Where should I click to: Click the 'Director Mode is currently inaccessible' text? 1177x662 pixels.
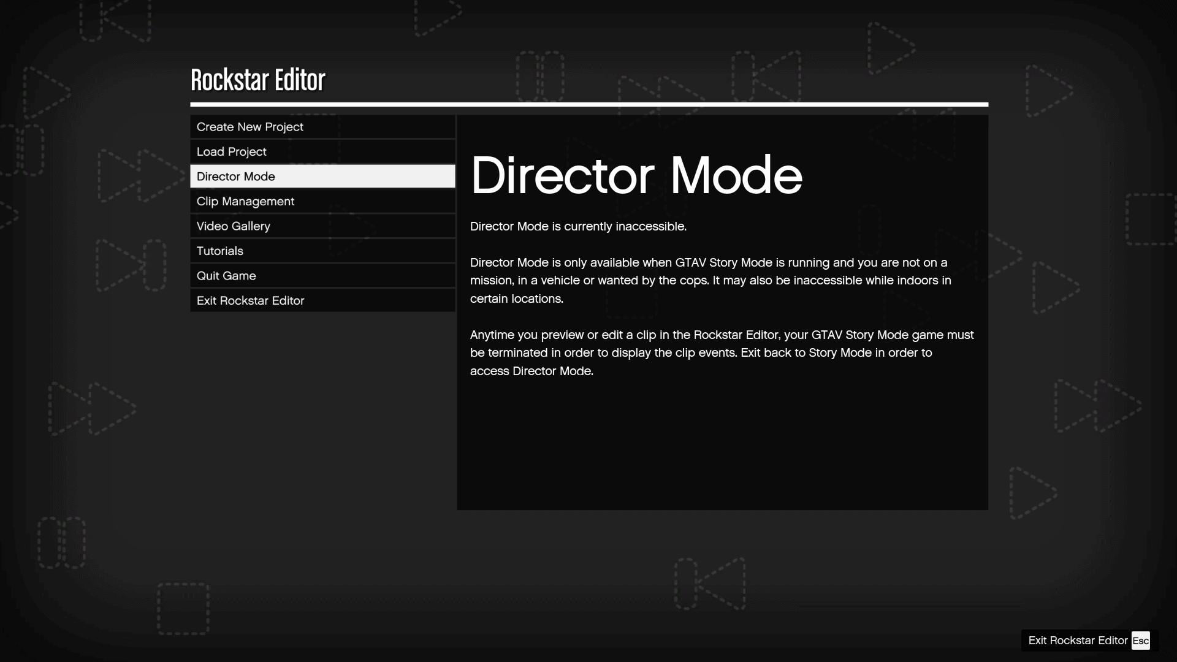tap(579, 226)
